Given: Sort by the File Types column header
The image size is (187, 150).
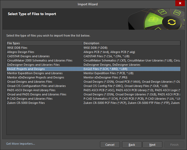Looking at the screenshot, I should click(45, 43).
